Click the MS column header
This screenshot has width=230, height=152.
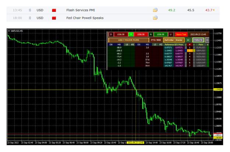(147, 44)
